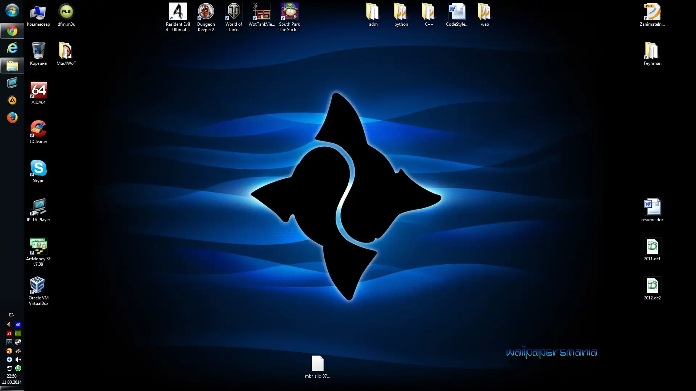Open Mozilla Firefox from the taskbar
This screenshot has width=696, height=391.
tap(12, 118)
